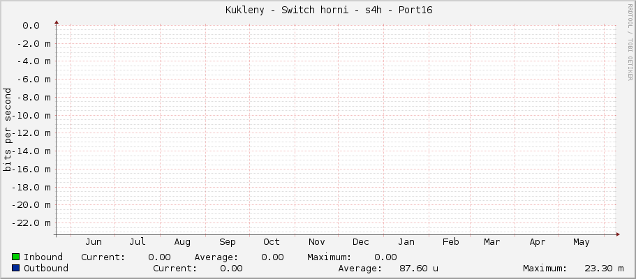Click the '-8.0 m' y-axis value
This screenshot has height=279, width=636.
pyautogui.click(x=34, y=98)
